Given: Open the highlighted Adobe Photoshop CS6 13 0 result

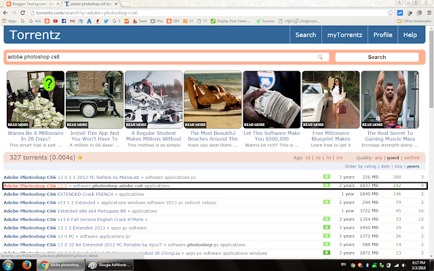Looking at the screenshot, I should pyautogui.click(x=86, y=186).
